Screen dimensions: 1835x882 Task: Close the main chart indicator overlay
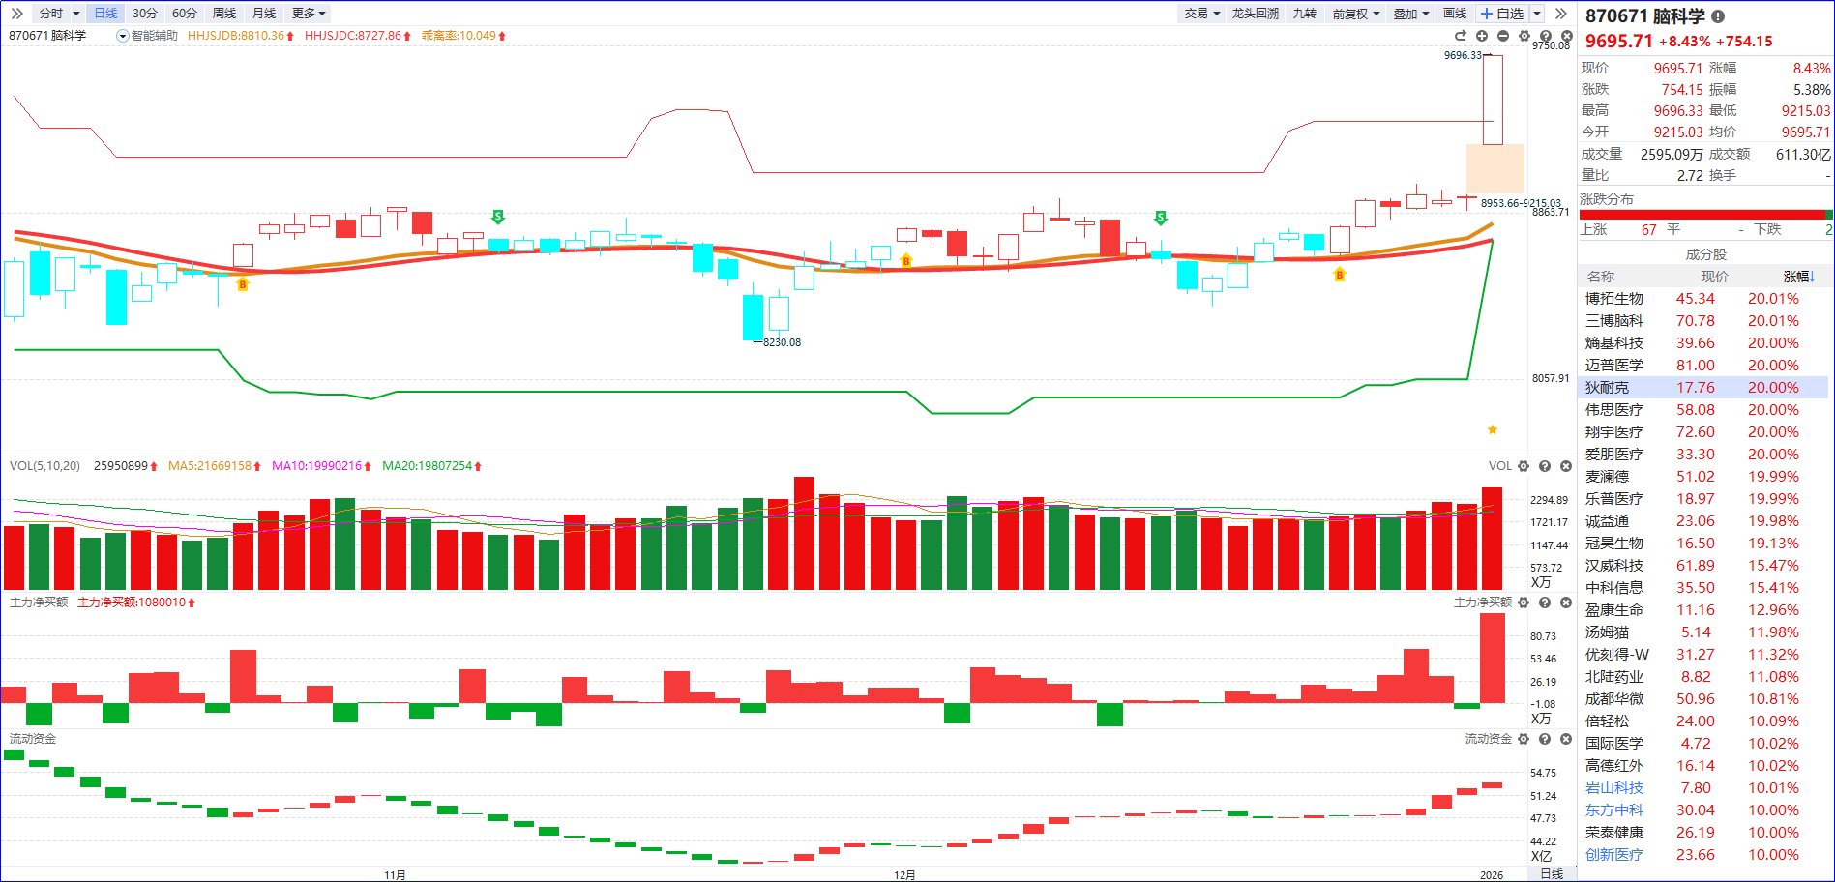click(1567, 36)
